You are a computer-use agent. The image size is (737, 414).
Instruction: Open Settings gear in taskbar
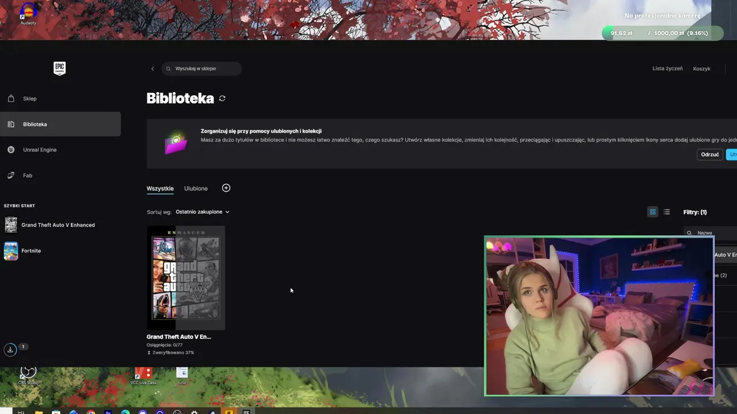point(194,411)
